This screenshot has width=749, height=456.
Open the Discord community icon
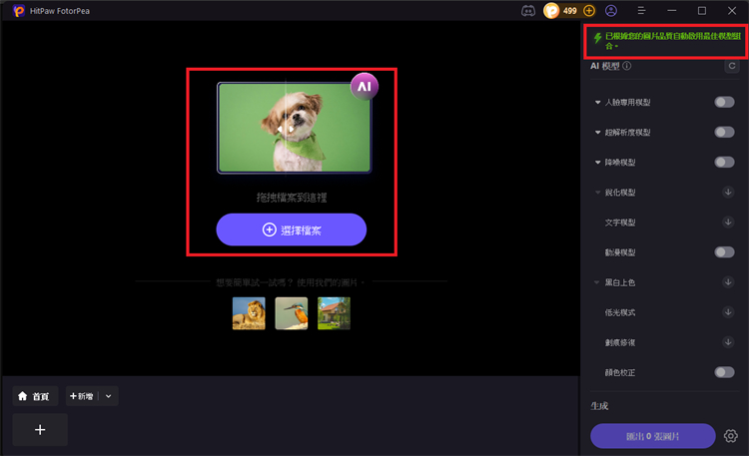click(x=528, y=11)
